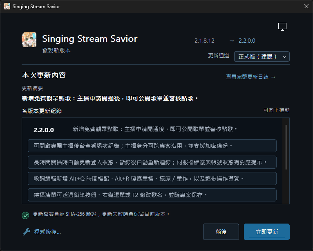The height and width of the screenshot is (251, 313).
Task: Click the 程式修復... link
Action: (x=47, y=232)
